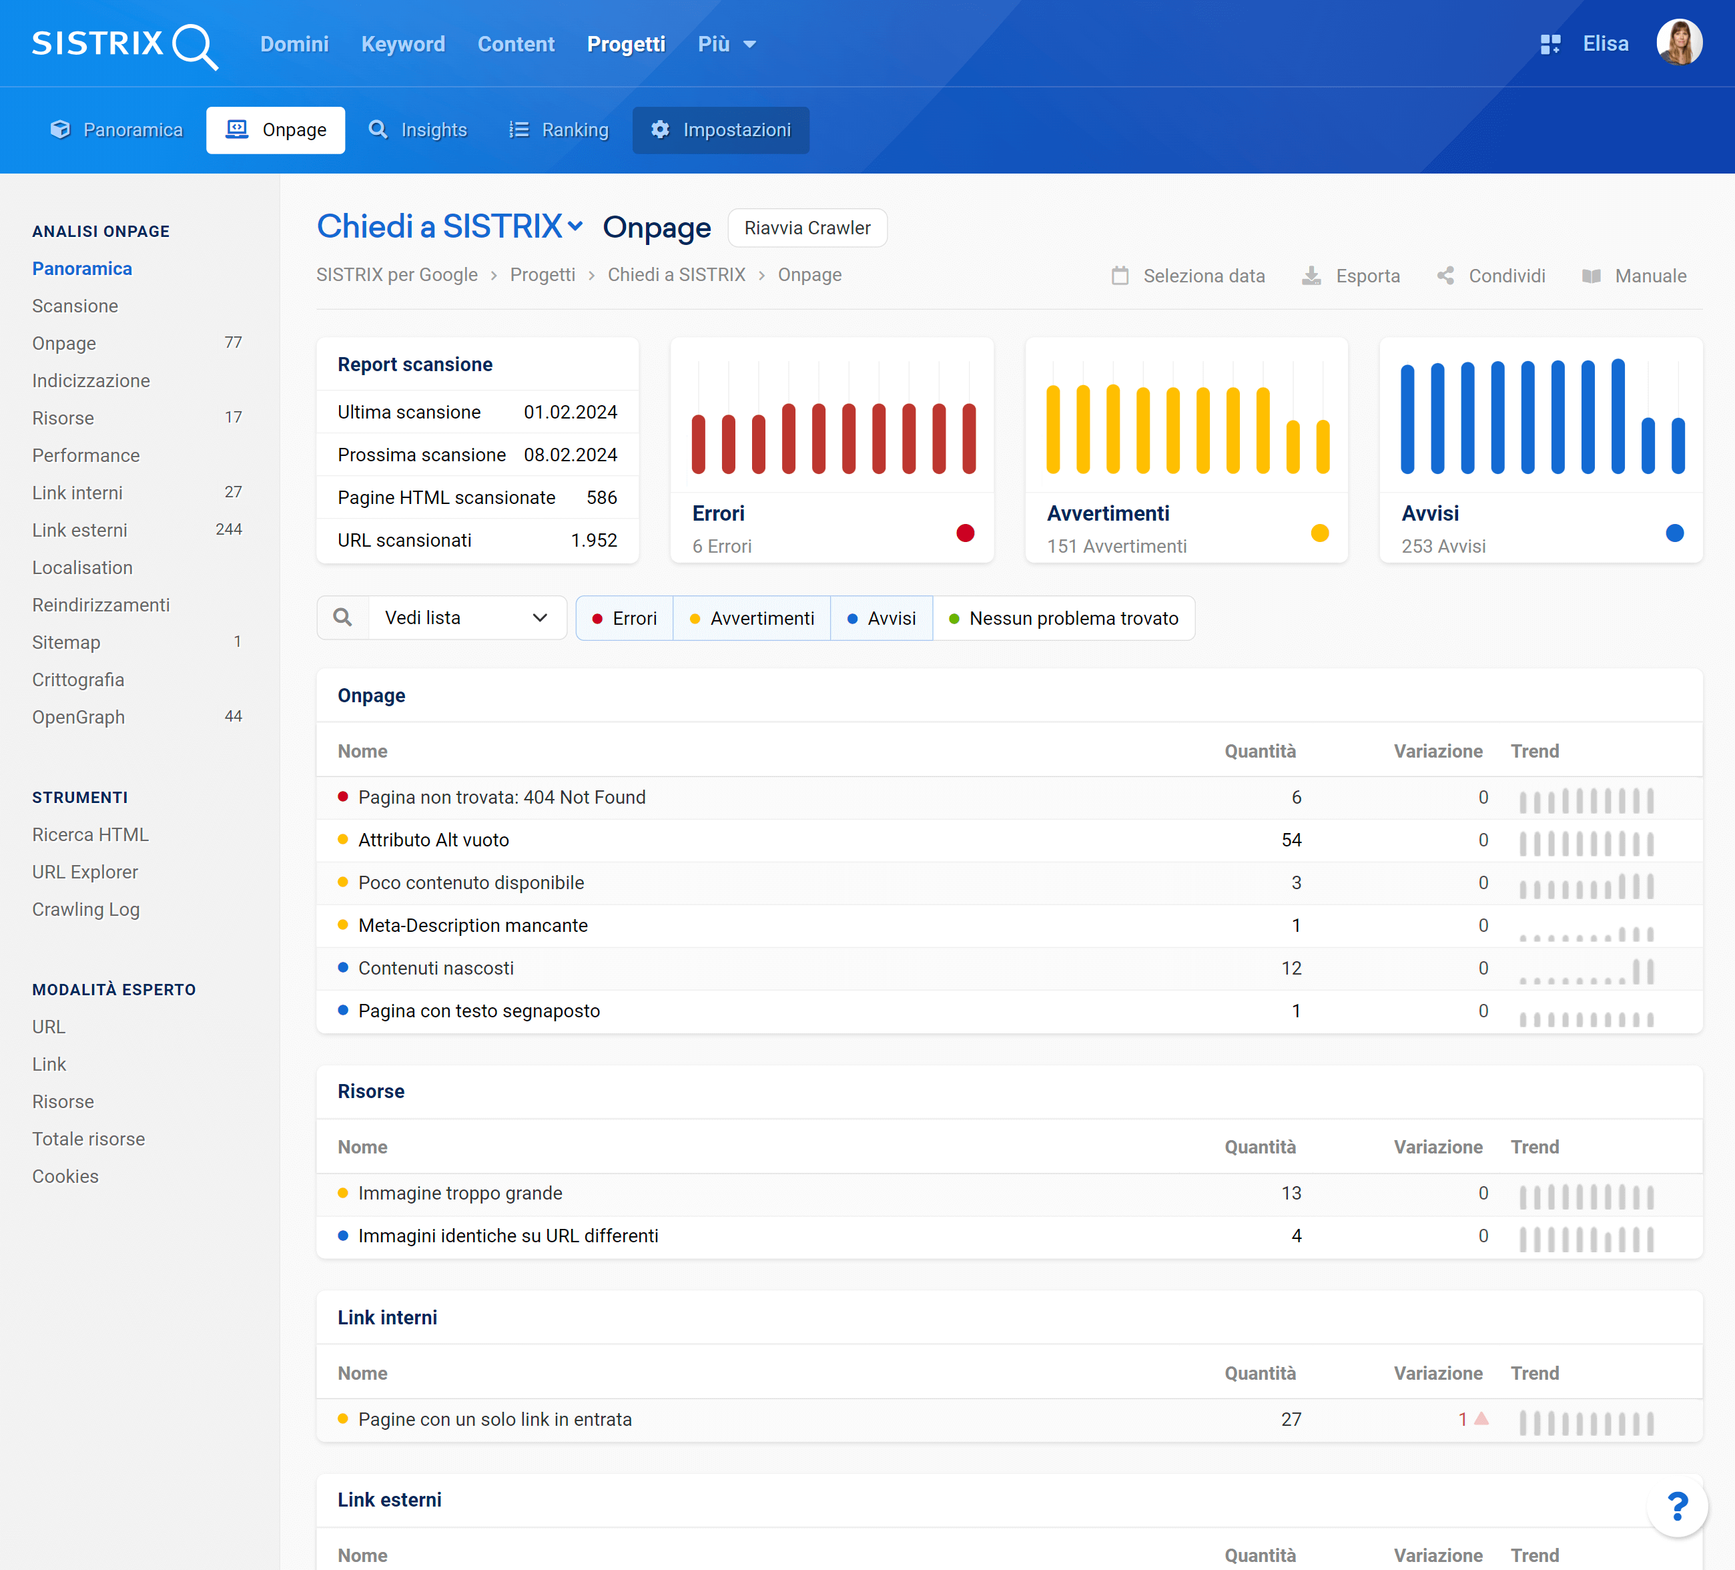Open 'Immagine troppo grande' row
This screenshot has height=1570, width=1735.
tap(1010, 1193)
